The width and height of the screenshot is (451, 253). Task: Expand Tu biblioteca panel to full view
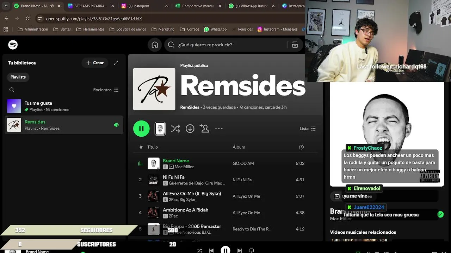(116, 63)
